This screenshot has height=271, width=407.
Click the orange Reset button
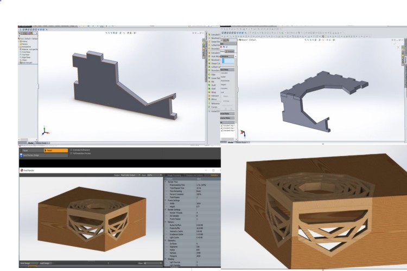click(x=56, y=151)
